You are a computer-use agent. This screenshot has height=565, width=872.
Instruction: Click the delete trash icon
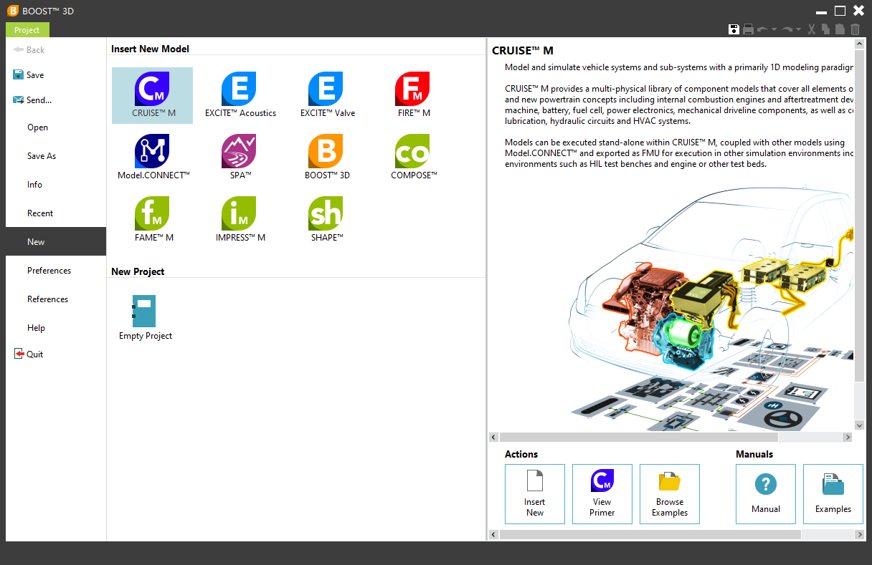tap(855, 29)
